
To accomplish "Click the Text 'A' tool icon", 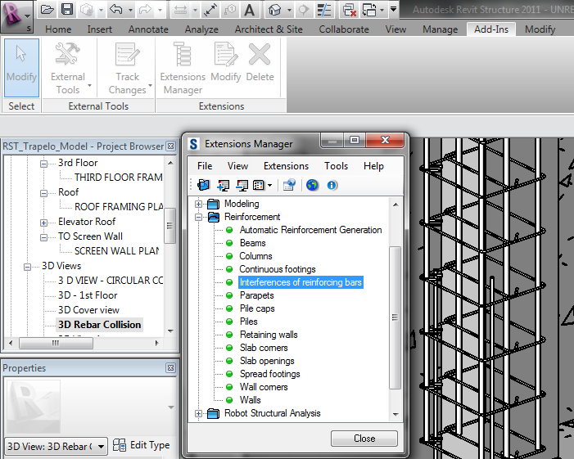I will point(250,10).
